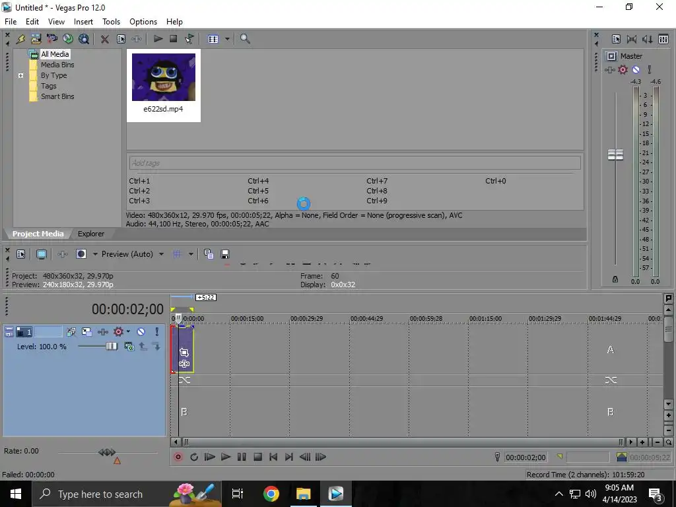Screen dimensions: 676x507
Task: Toggle the Overlays grid icon in preview
Action: pyautogui.click(x=177, y=254)
